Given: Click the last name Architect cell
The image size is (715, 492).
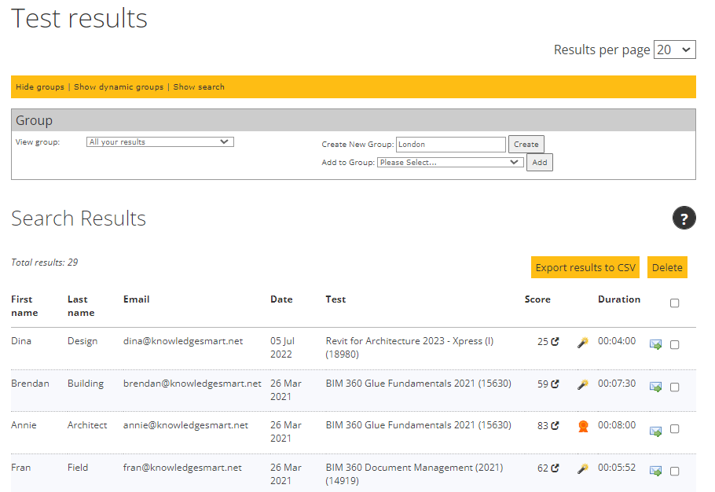Looking at the screenshot, I should click(87, 425).
